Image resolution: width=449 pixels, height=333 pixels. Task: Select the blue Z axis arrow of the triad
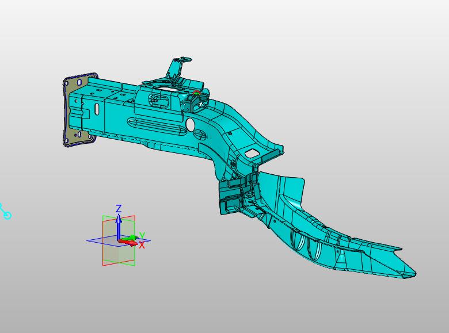coord(119,227)
